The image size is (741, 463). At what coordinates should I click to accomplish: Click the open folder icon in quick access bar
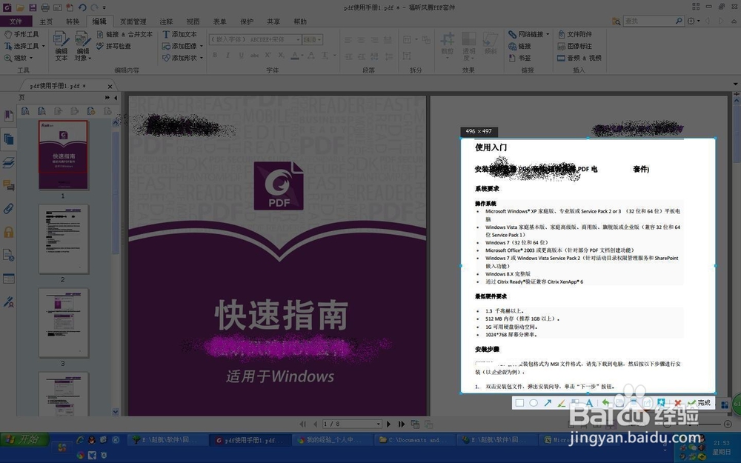20,7
